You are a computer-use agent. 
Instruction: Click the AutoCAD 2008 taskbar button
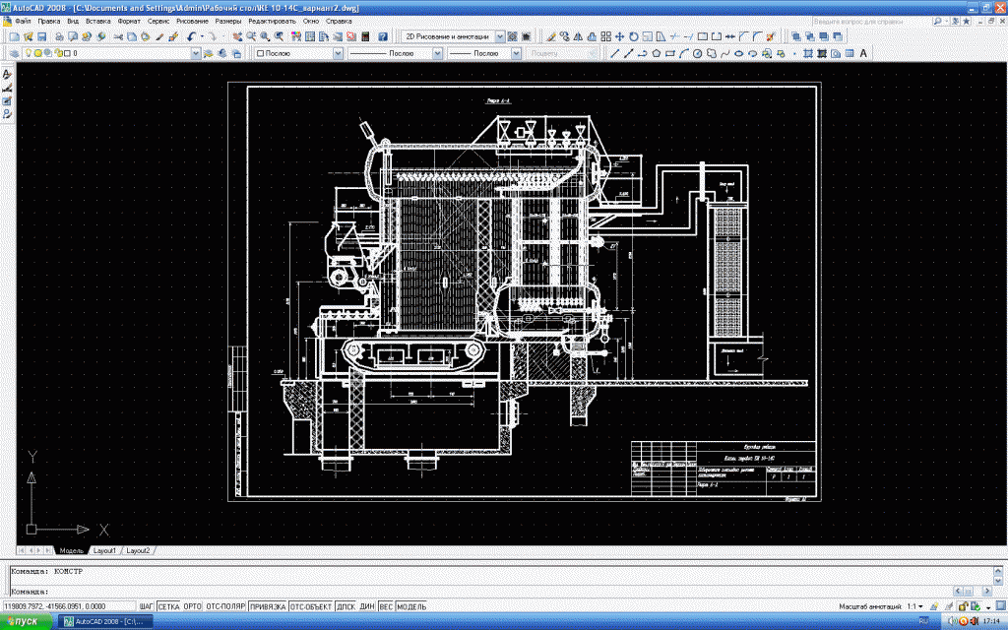106,622
